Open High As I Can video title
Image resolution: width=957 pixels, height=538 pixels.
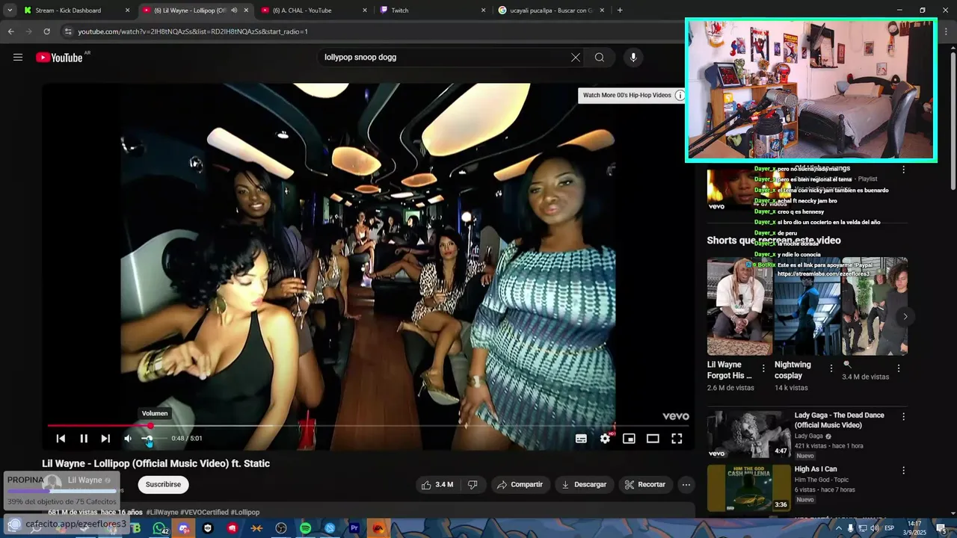coord(816,469)
